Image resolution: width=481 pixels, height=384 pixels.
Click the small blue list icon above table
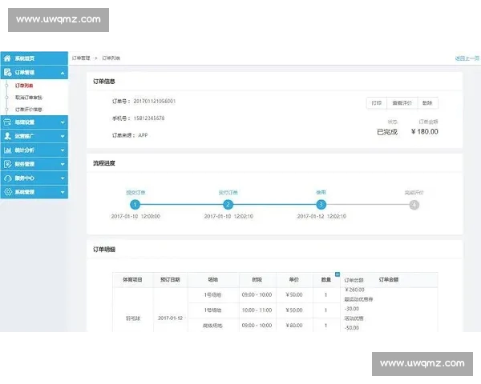click(x=338, y=274)
